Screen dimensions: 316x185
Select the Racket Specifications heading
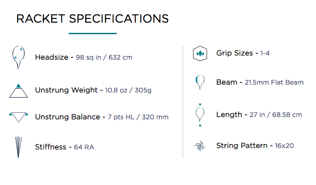tap(92, 19)
